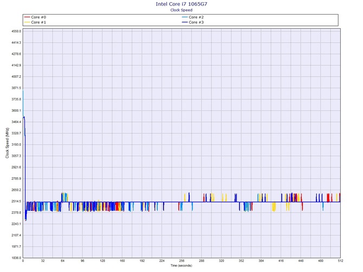
Task: Click the Clock Speed subtitle
Action: click(181, 10)
